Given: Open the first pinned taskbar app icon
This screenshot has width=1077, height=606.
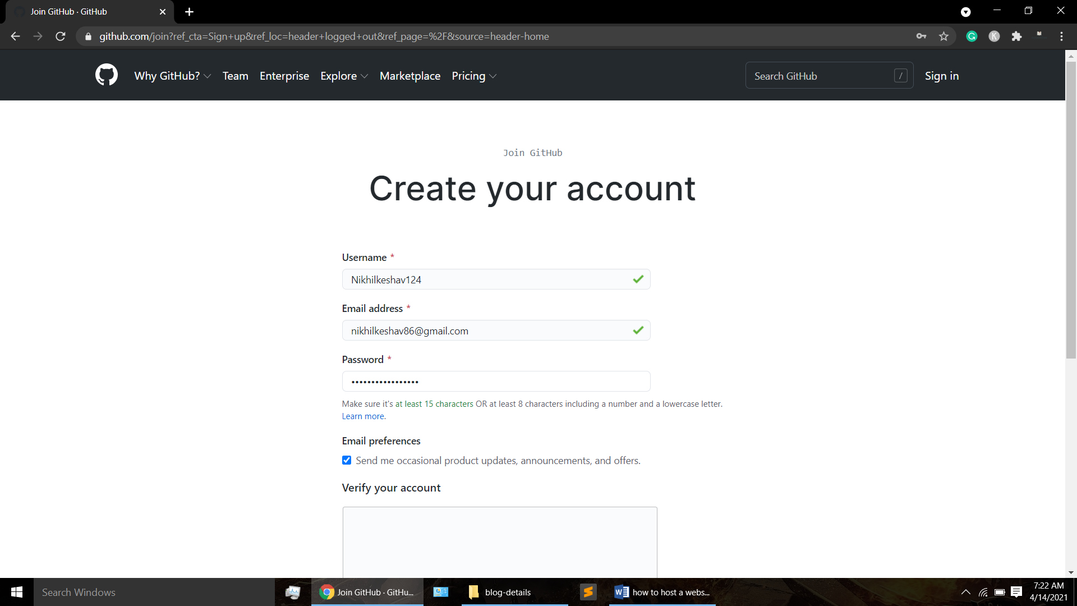Looking at the screenshot, I should pyautogui.click(x=292, y=592).
